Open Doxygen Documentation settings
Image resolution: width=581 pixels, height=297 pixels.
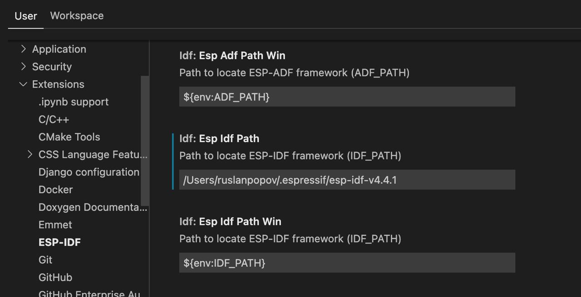(93, 207)
